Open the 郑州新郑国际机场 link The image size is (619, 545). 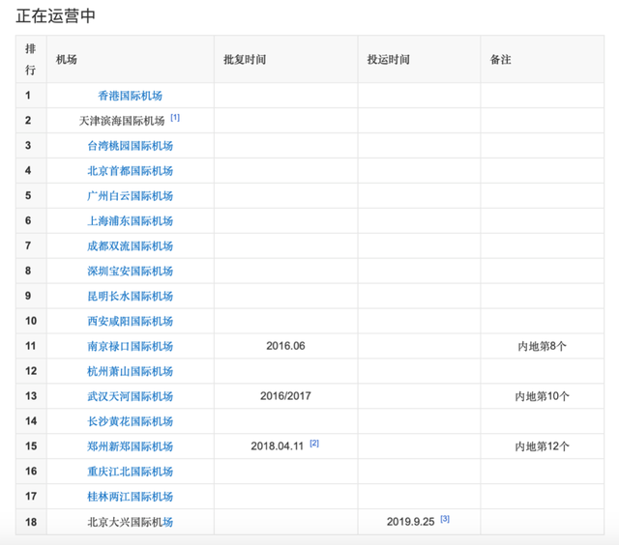click(130, 446)
